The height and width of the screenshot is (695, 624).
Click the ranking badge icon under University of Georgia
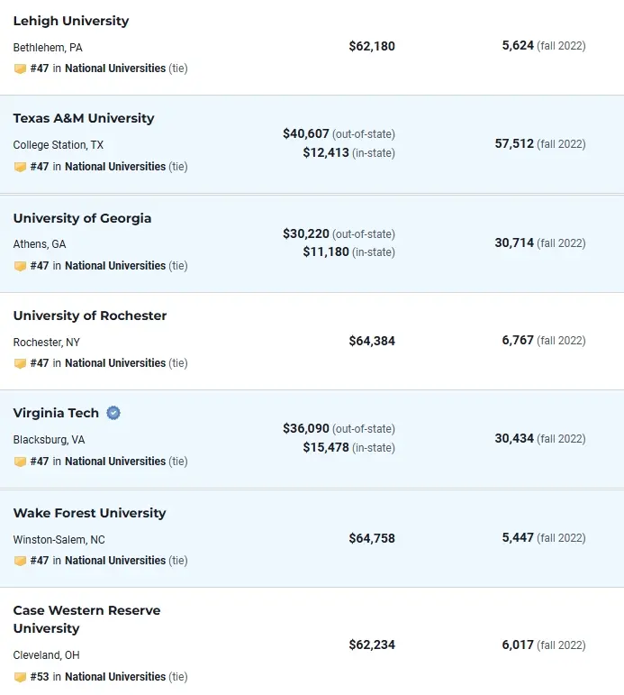pos(20,266)
